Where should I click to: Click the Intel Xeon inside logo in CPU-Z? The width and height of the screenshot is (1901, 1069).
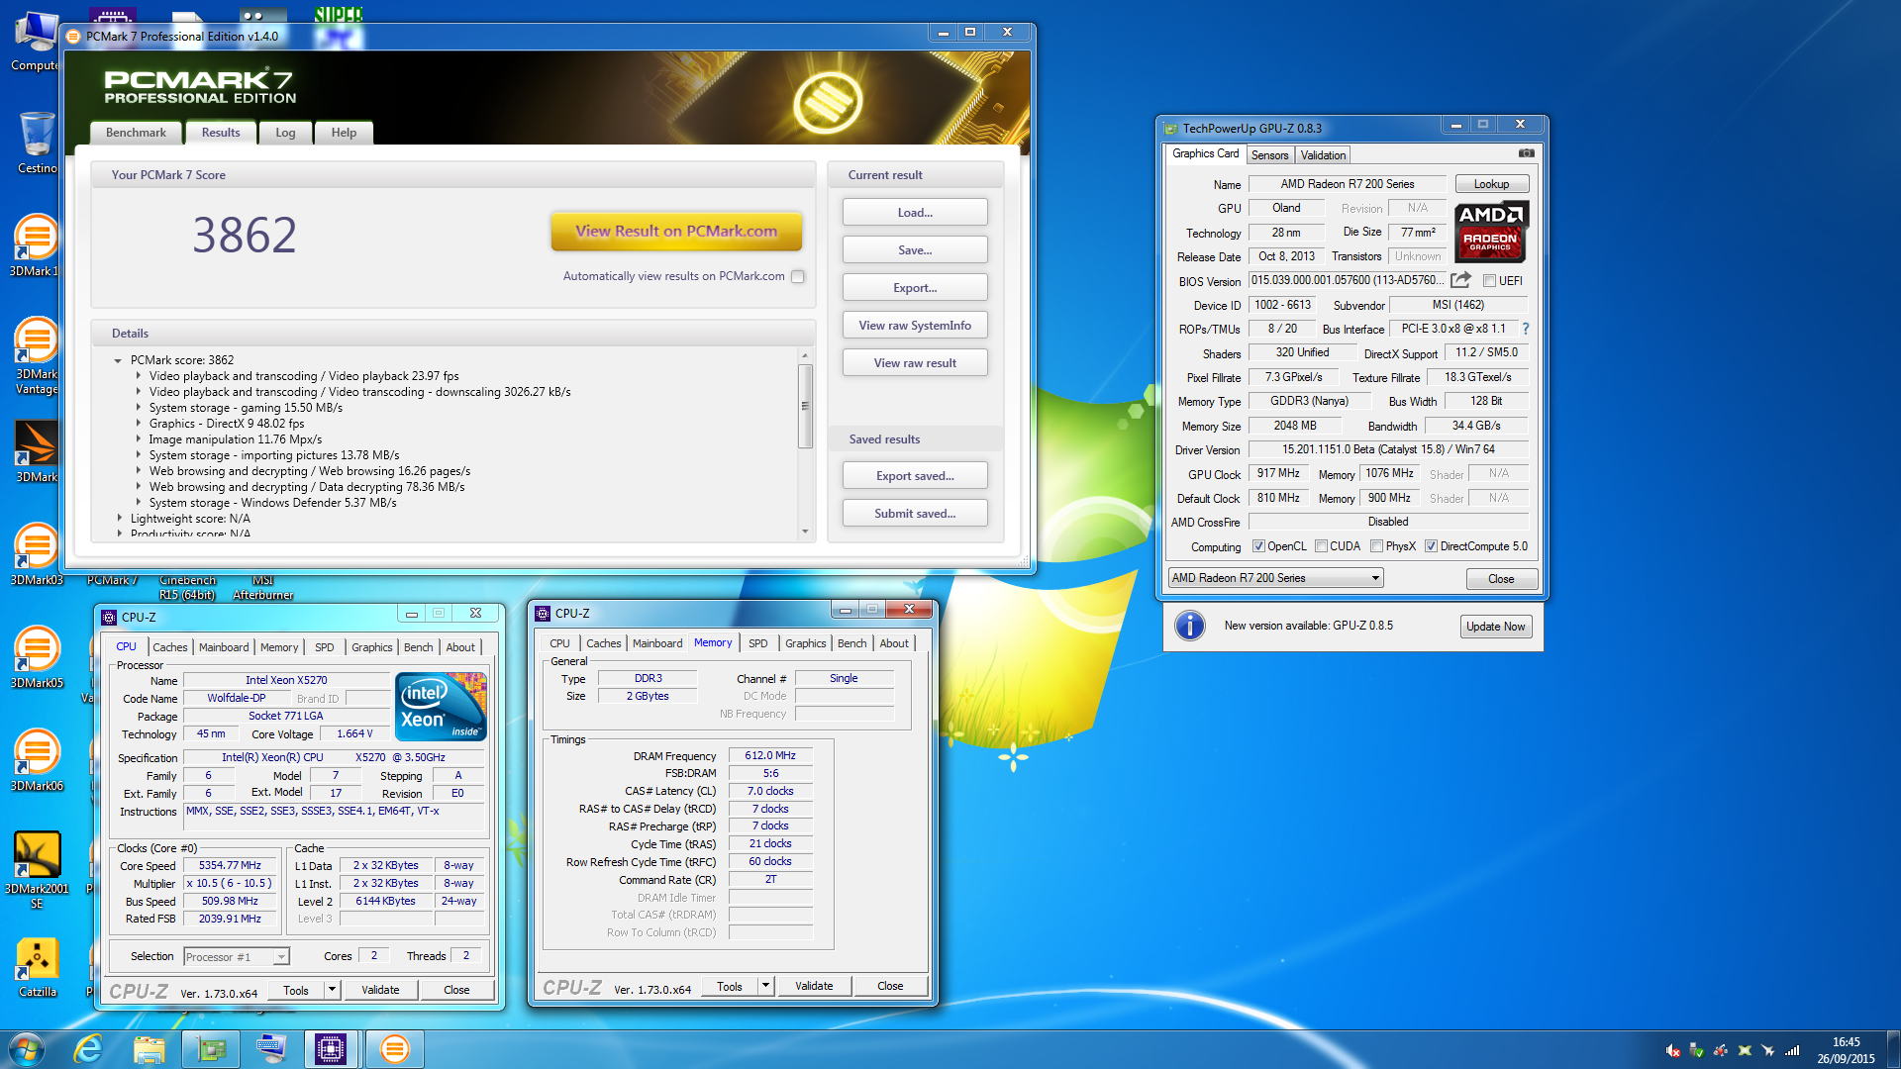click(441, 707)
